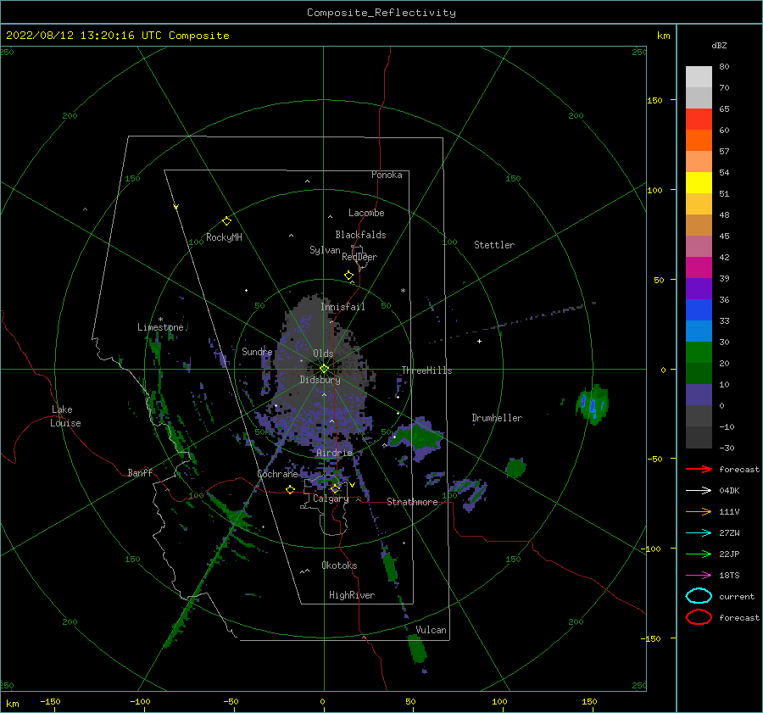Click the Strathmore label
This screenshot has width=763, height=713.
412,502
